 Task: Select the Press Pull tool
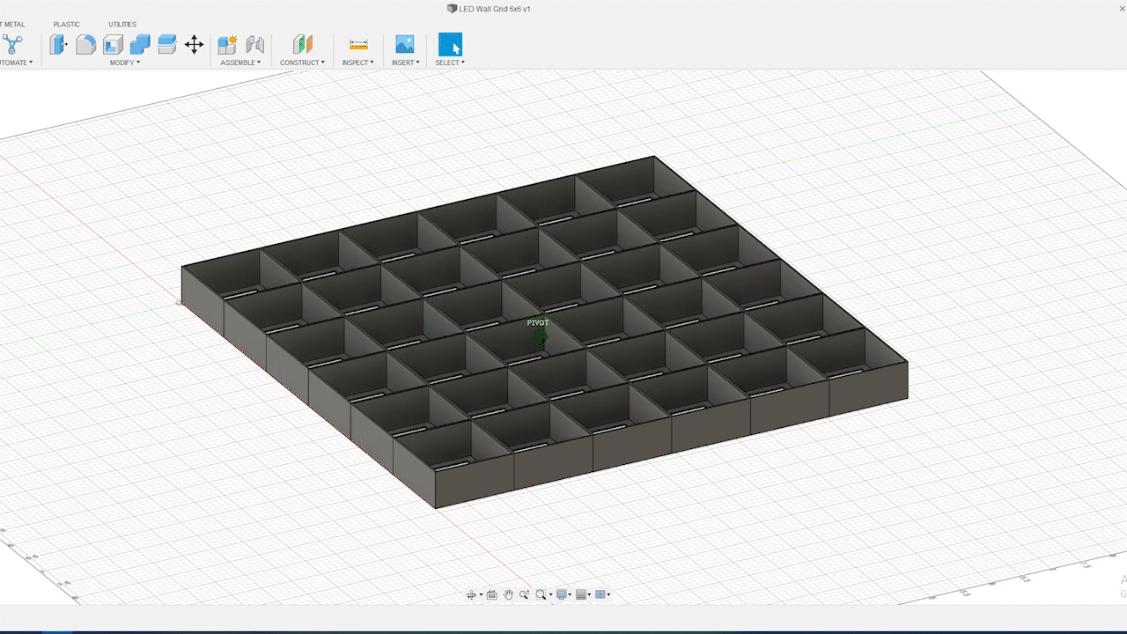point(58,44)
